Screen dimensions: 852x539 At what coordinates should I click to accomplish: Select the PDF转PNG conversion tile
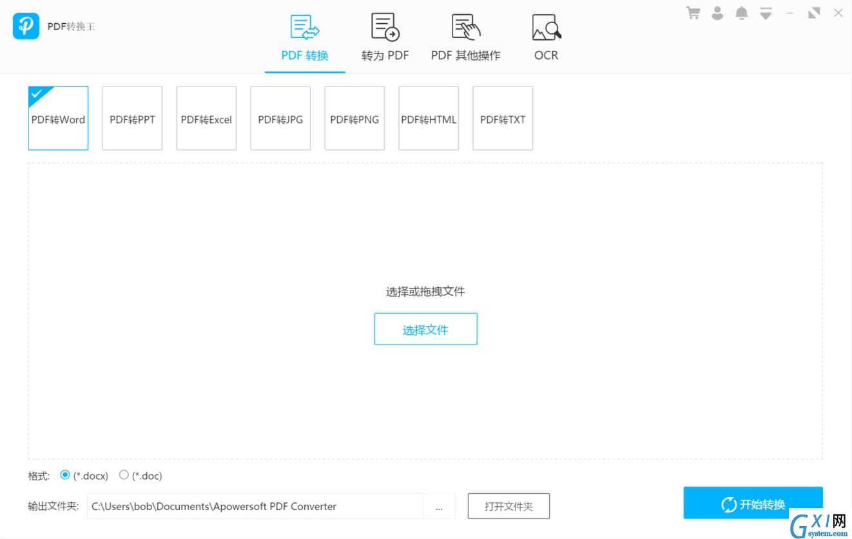pos(354,118)
